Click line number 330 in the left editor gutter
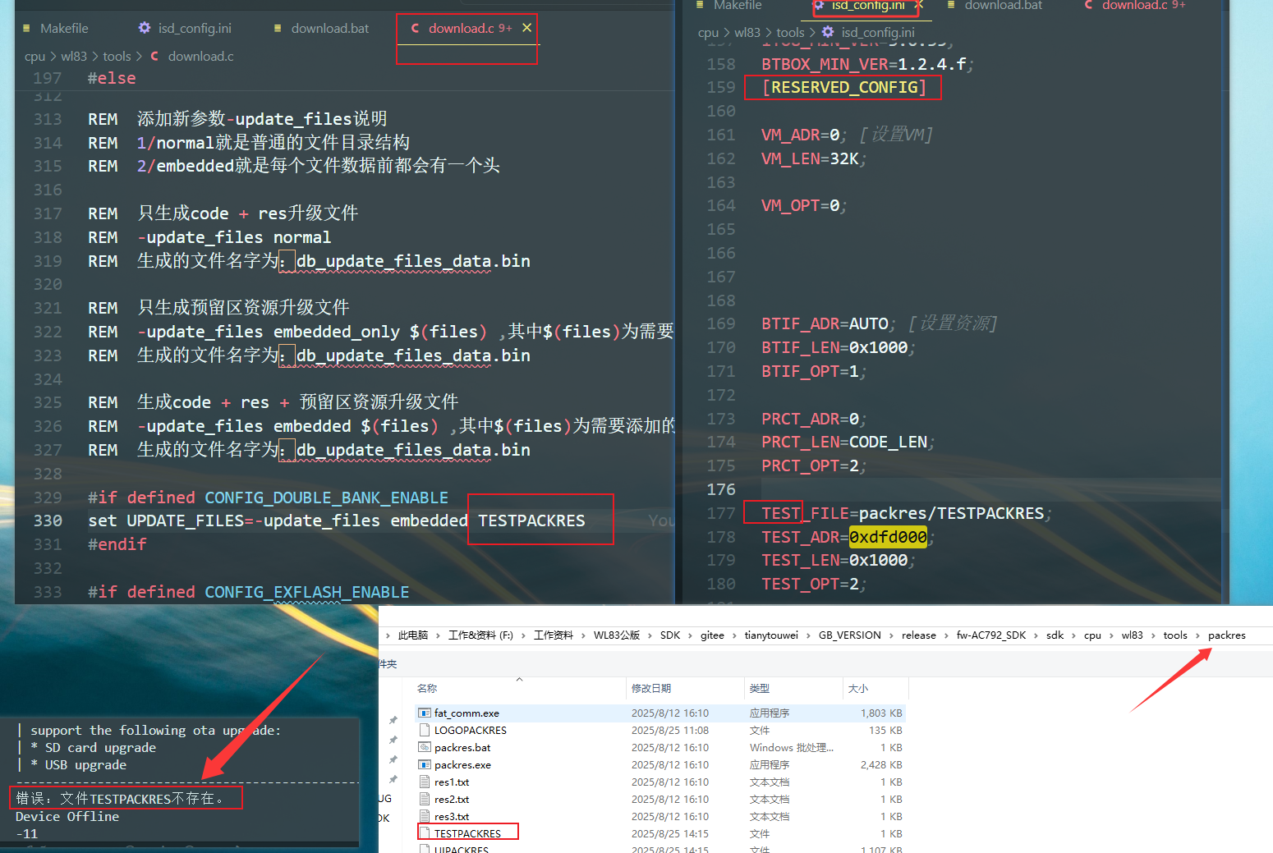The width and height of the screenshot is (1273, 853). [48, 521]
